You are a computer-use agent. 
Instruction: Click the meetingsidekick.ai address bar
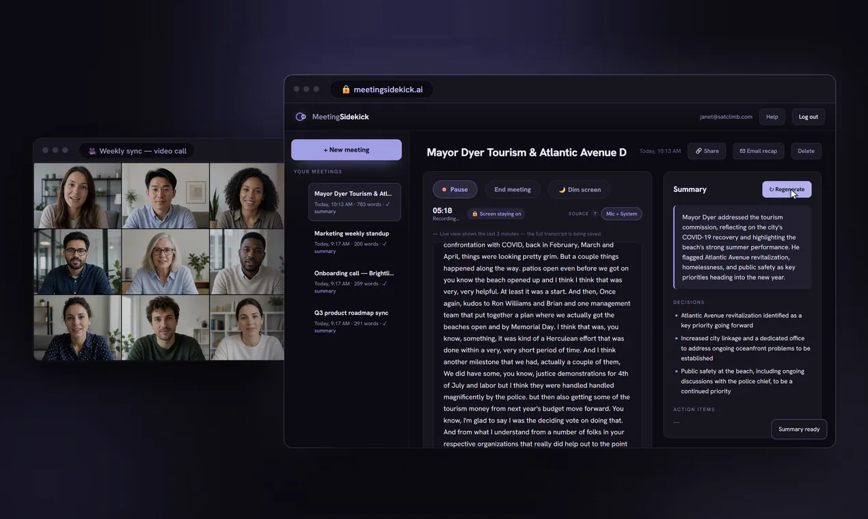point(381,89)
